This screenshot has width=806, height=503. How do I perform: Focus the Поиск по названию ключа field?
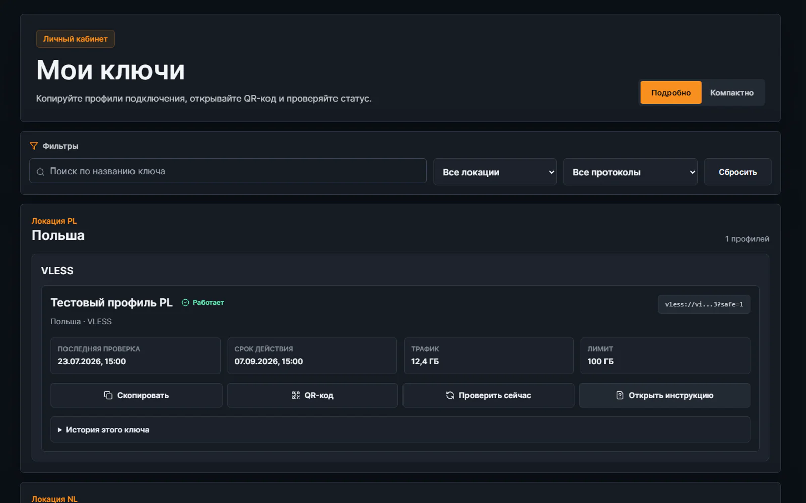pyautogui.click(x=228, y=171)
